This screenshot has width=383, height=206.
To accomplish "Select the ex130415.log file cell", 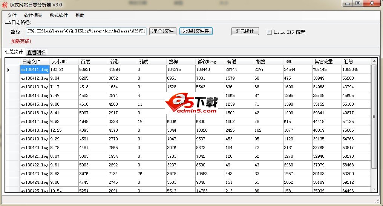I will 35,104.
